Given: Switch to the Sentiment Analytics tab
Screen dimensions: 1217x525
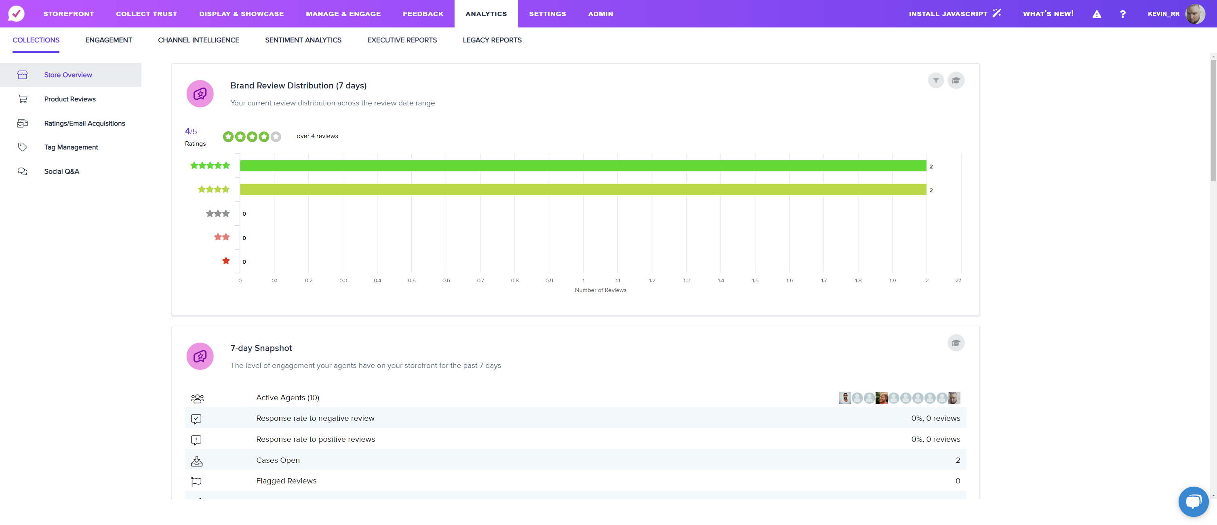Looking at the screenshot, I should pyautogui.click(x=303, y=40).
